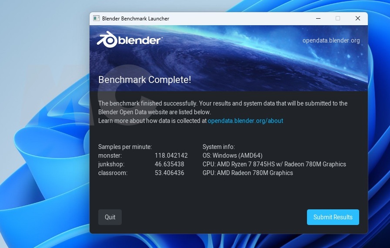The width and height of the screenshot is (390, 248).
Task: Click the monster score value 118.042142
Action: click(x=171, y=155)
